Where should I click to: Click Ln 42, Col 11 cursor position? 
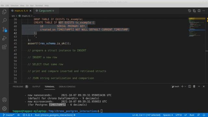tap(146, 115)
